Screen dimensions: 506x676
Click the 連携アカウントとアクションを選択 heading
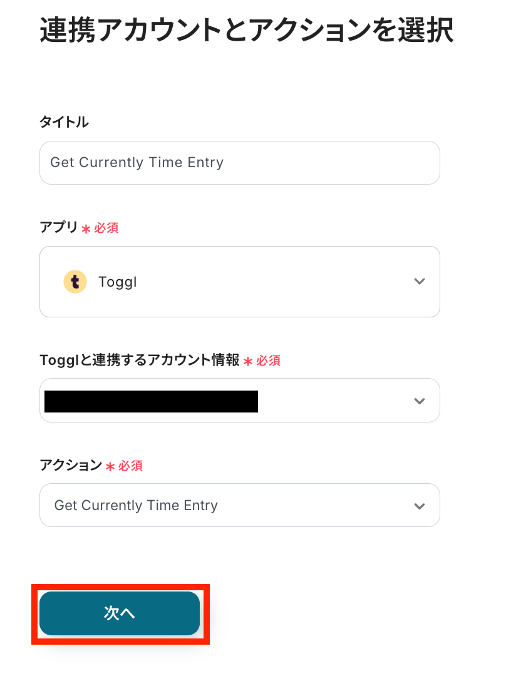(x=246, y=31)
